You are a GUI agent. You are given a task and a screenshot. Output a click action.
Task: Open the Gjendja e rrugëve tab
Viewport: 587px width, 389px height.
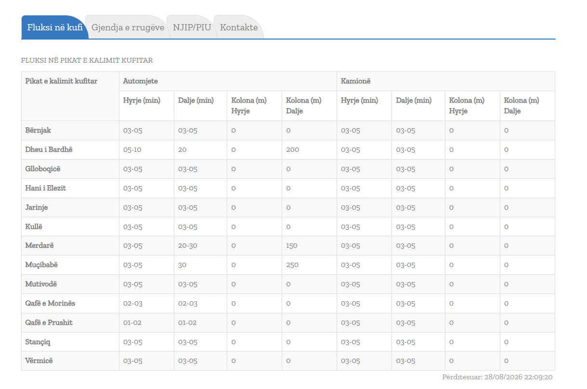[128, 27]
